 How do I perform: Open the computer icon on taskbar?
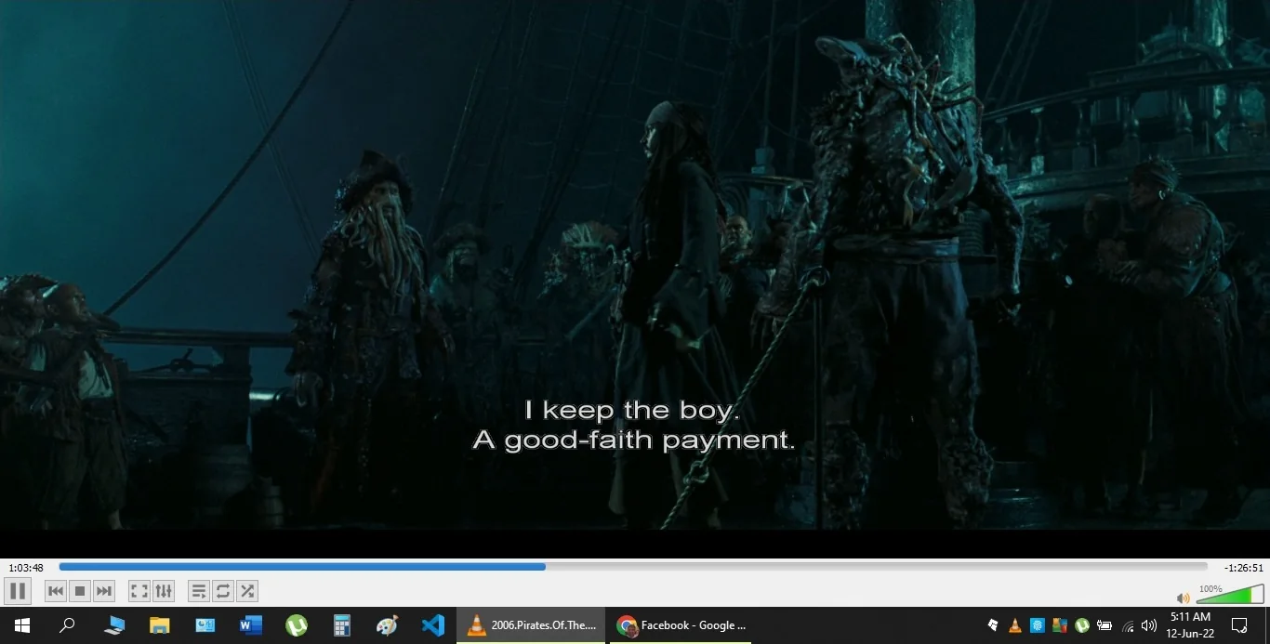pos(114,625)
